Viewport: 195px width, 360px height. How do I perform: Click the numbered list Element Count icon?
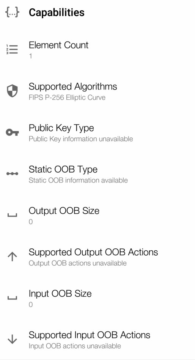[x=12, y=50]
